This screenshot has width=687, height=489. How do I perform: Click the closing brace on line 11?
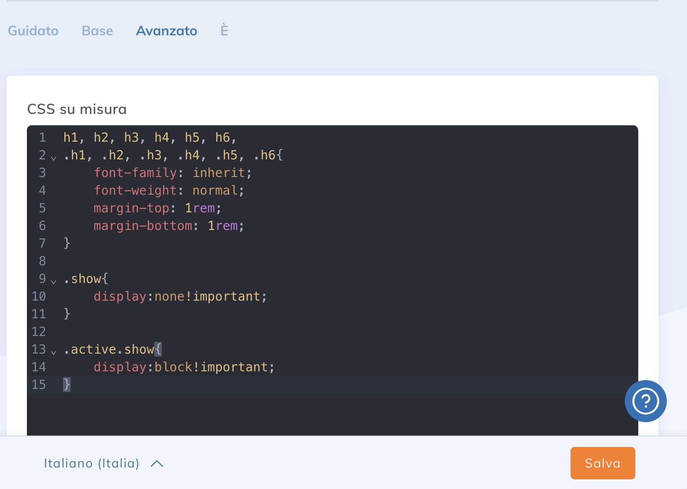tap(67, 314)
